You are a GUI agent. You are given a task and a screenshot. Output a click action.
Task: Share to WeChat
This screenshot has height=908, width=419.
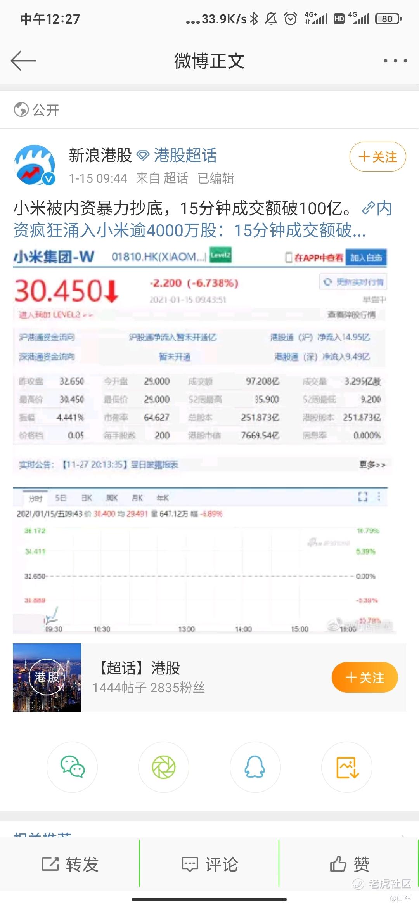click(x=72, y=767)
